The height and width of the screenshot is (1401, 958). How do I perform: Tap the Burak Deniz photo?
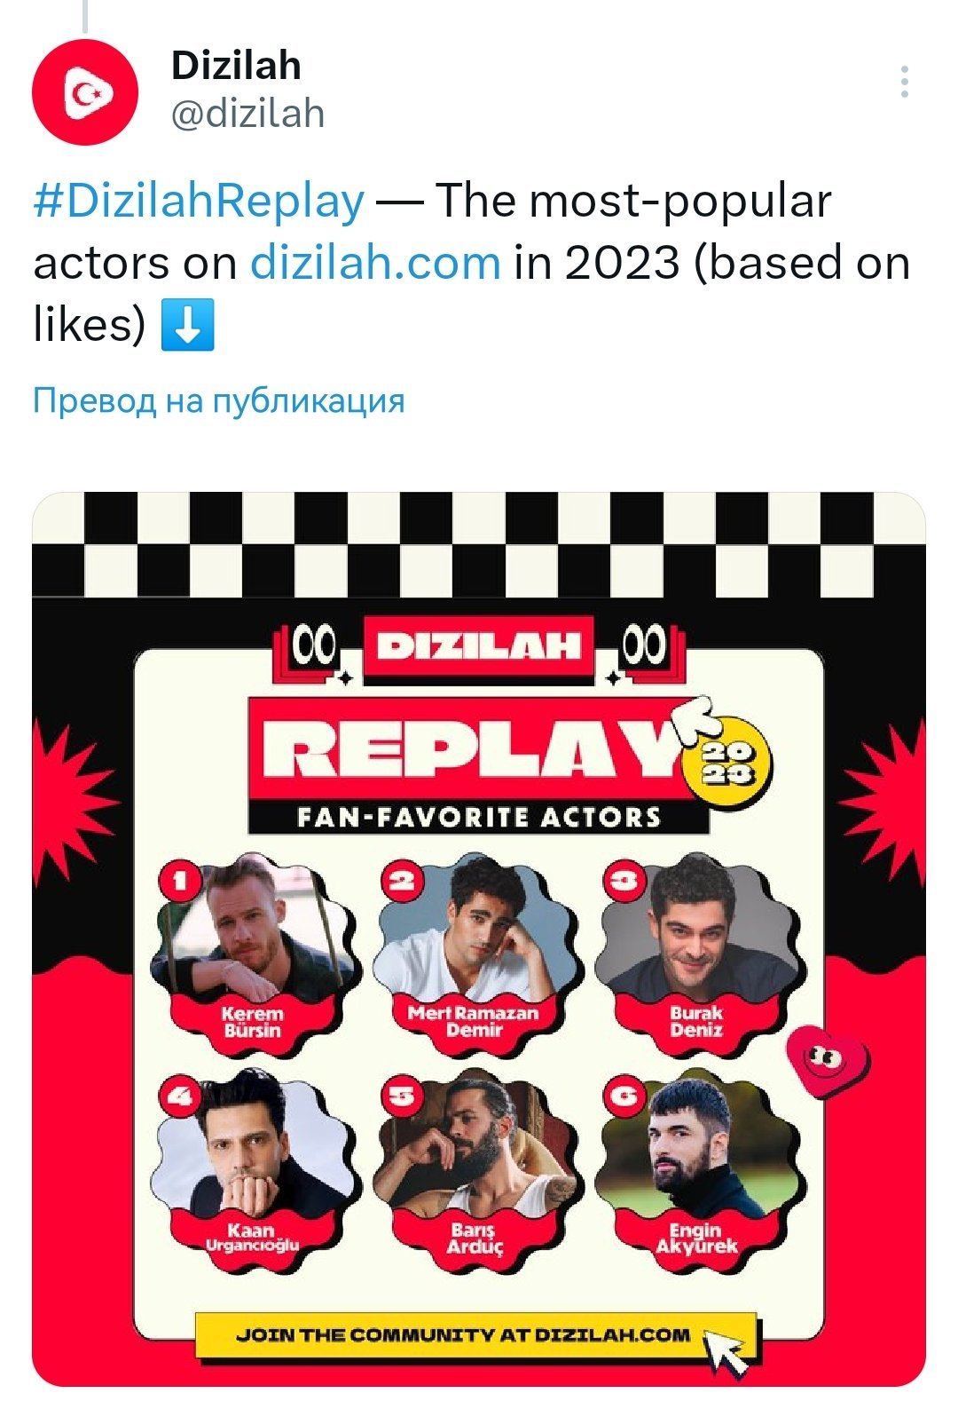tap(697, 932)
